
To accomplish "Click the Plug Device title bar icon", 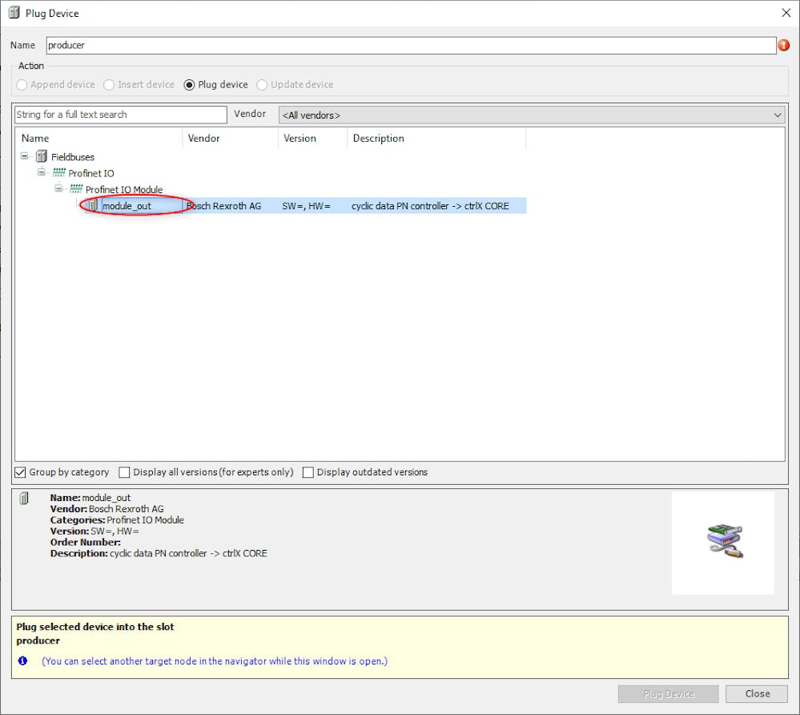I will (x=14, y=13).
